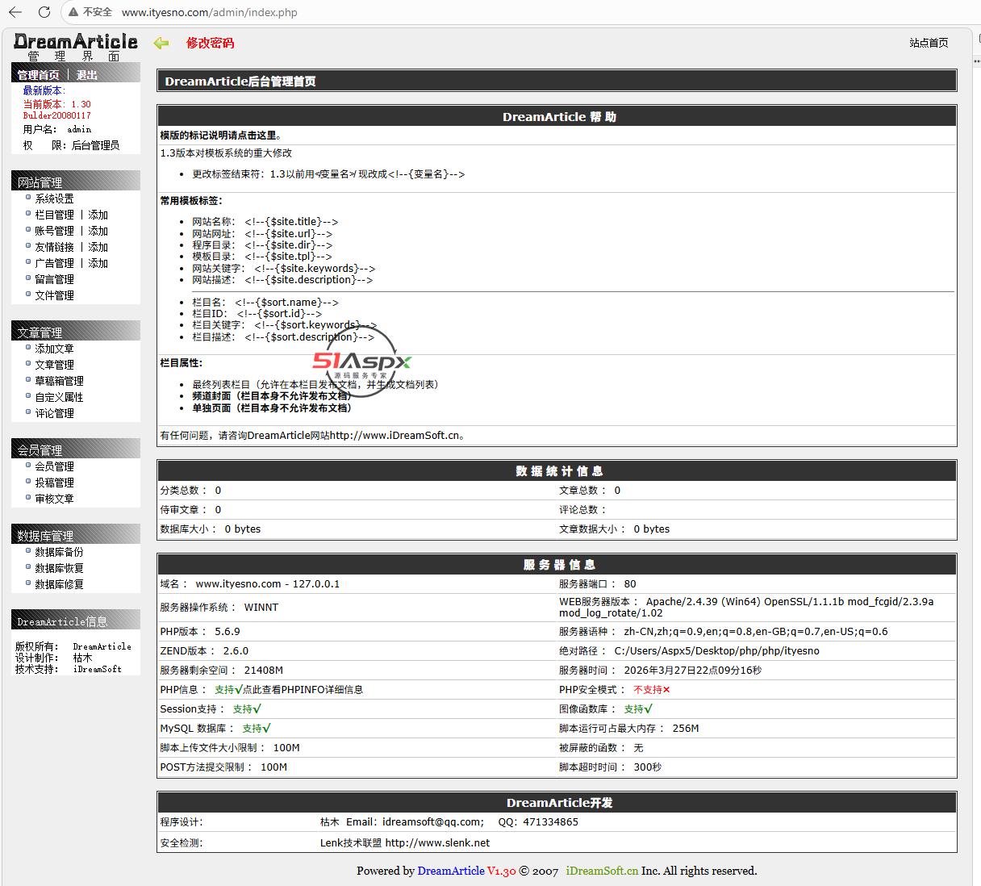Click 会员管理 section header
981x886 pixels.
[76, 450]
